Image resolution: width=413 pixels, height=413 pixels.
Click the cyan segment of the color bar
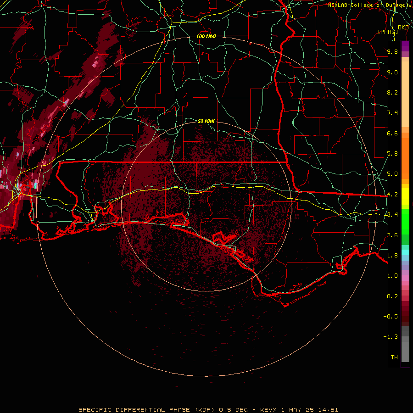coord(405,252)
